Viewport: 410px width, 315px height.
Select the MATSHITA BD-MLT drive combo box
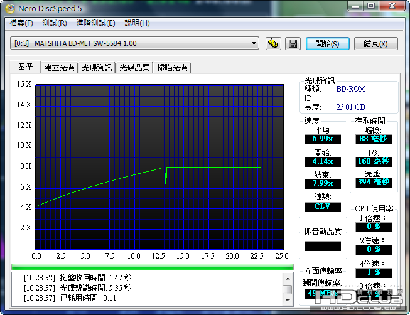pos(134,43)
